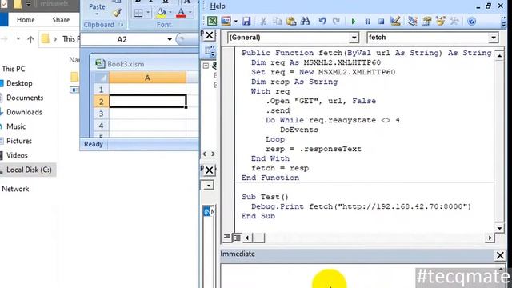Viewport: 512px width, 288px height.
Task: Click the code pane horizontal scroll right arrow
Action: (x=490, y=238)
